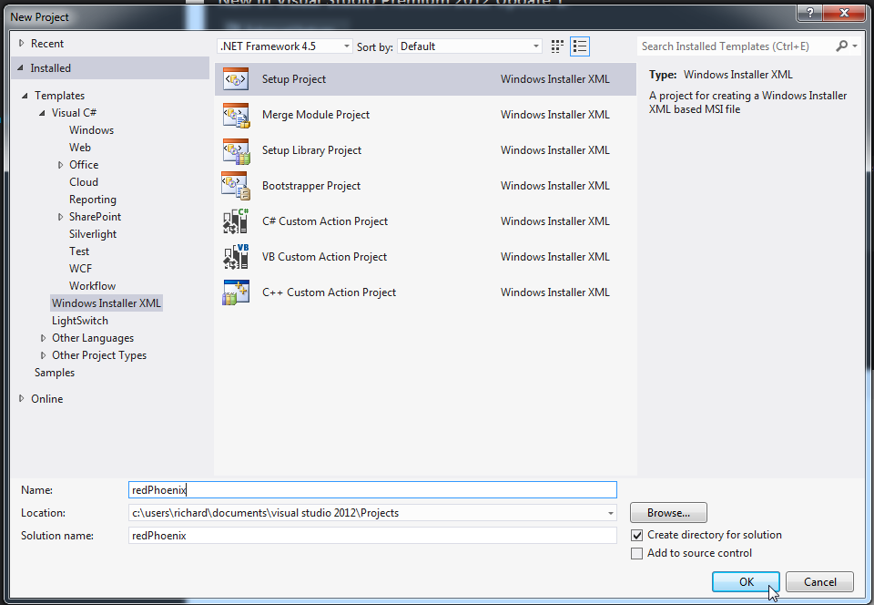
Task: Click the Browse... button
Action: pyautogui.click(x=668, y=513)
